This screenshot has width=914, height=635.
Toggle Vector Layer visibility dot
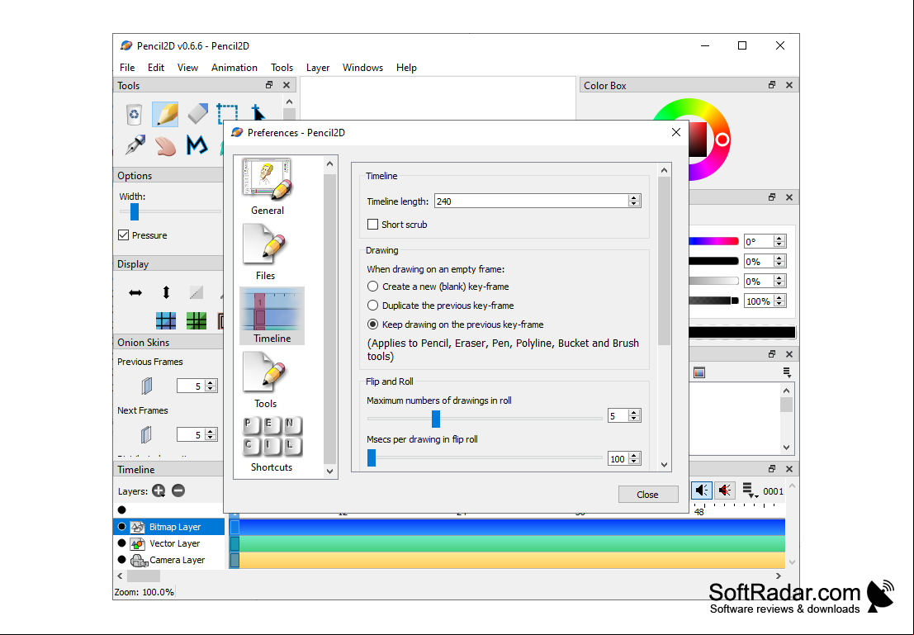(122, 543)
